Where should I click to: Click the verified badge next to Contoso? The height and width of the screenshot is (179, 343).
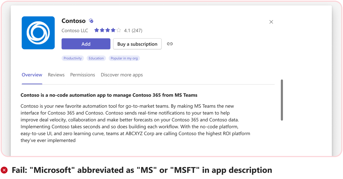coord(91,21)
